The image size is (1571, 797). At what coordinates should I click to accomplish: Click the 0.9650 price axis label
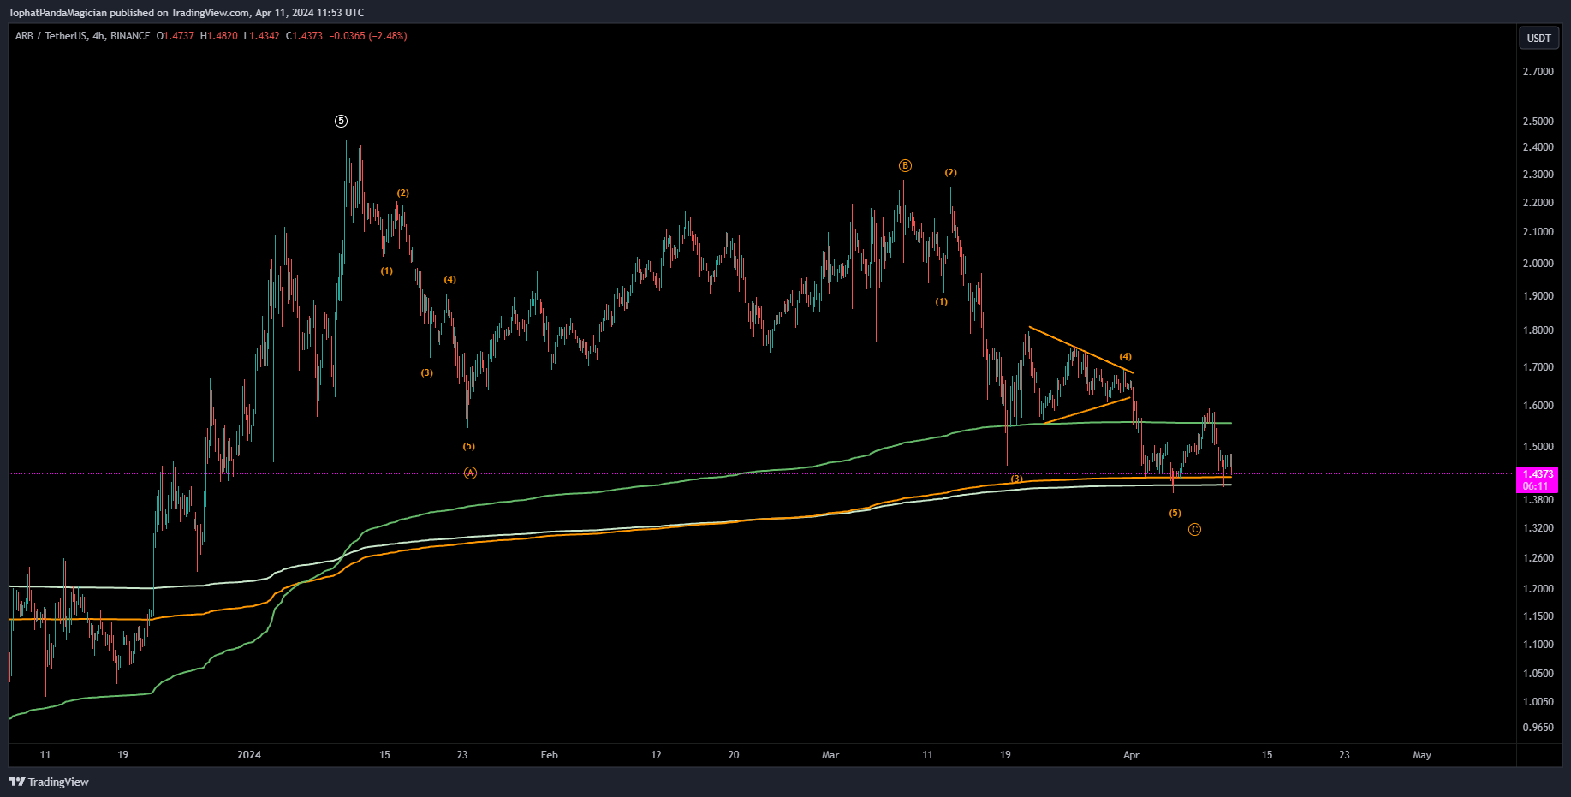tap(1538, 728)
